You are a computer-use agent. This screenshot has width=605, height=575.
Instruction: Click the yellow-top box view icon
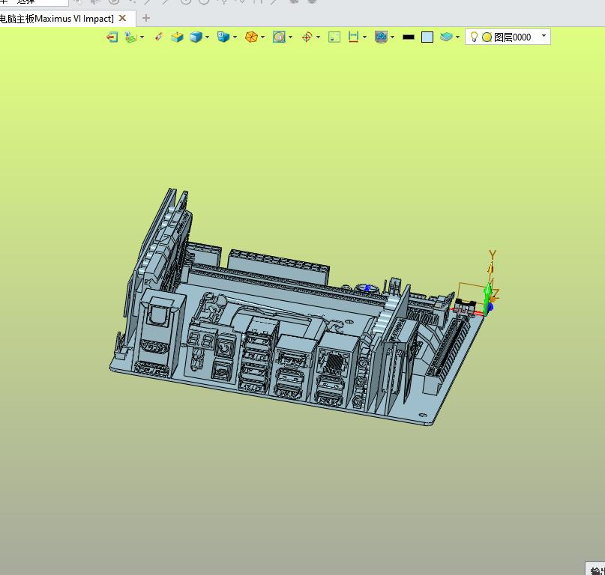[x=177, y=37]
